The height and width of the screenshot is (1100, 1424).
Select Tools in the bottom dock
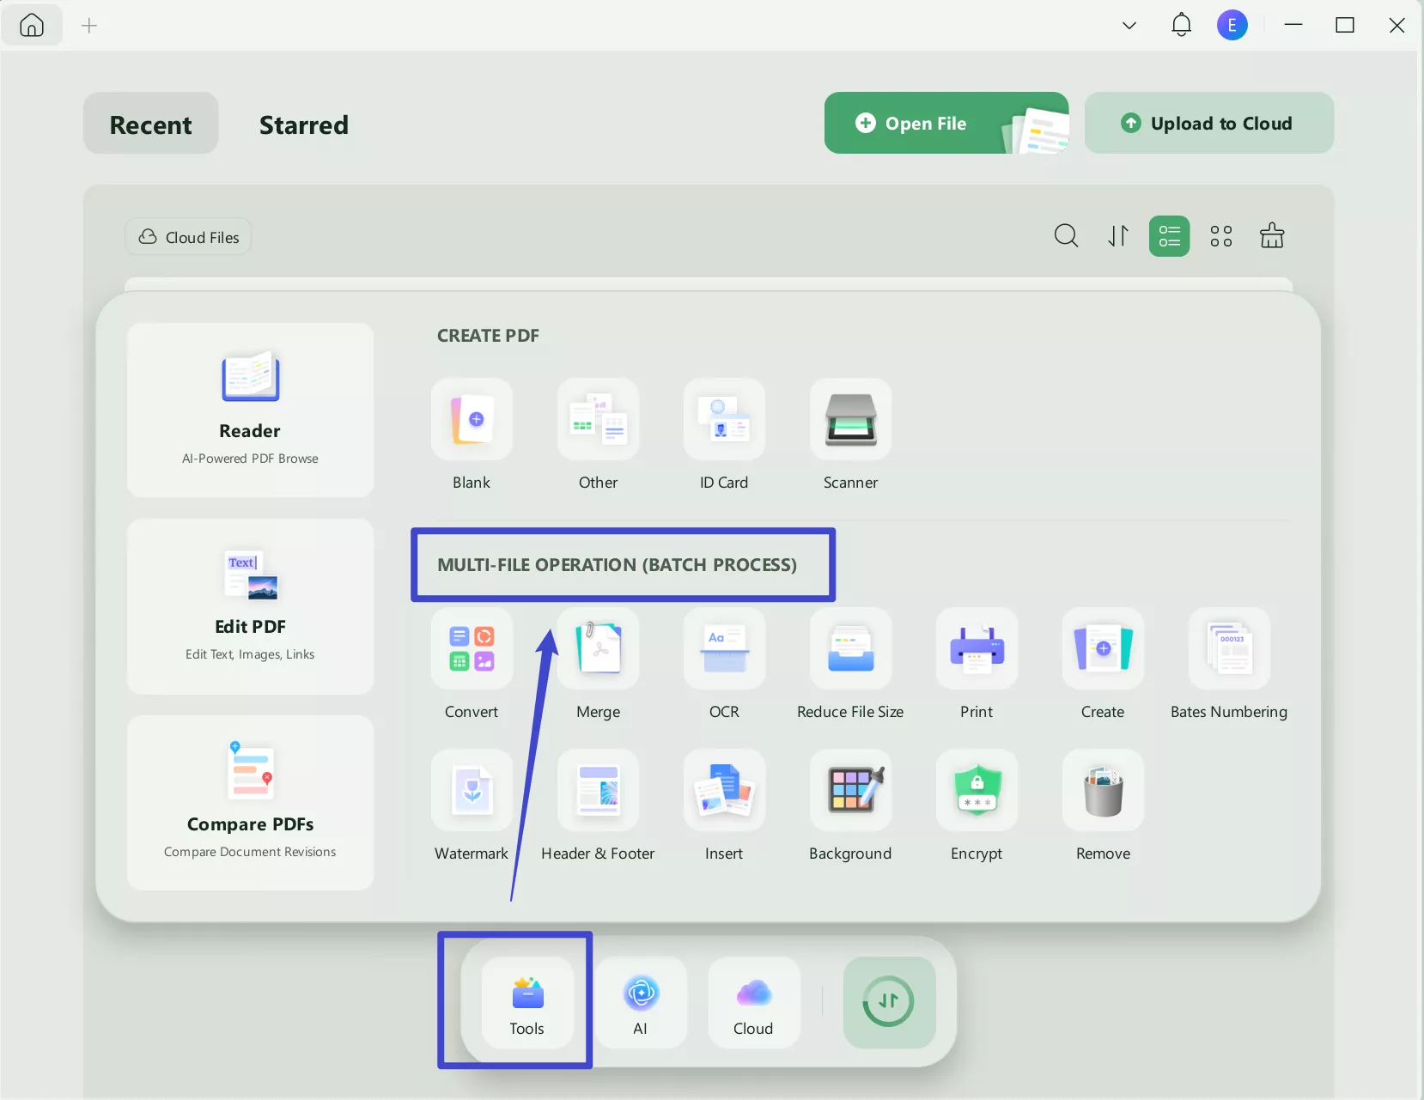[x=527, y=1002]
